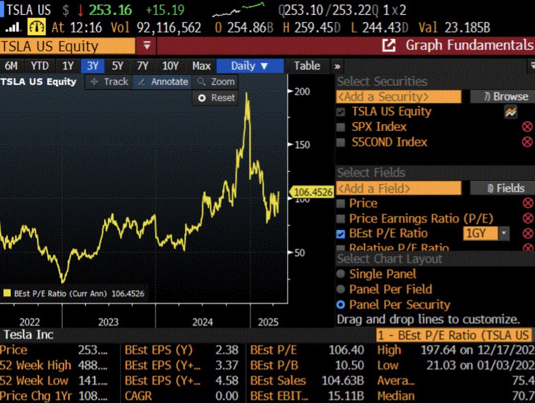
Task: Uncheck the BEst P/E Ratio checkbox
Action: coord(341,234)
